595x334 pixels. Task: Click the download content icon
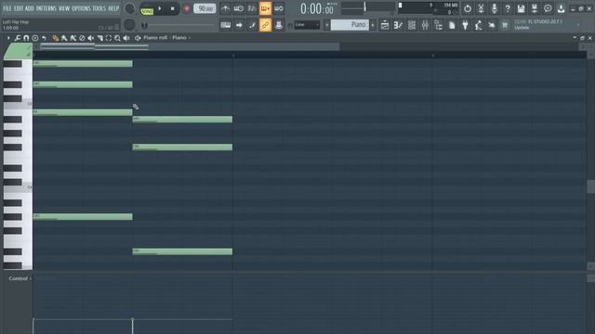[561, 8]
